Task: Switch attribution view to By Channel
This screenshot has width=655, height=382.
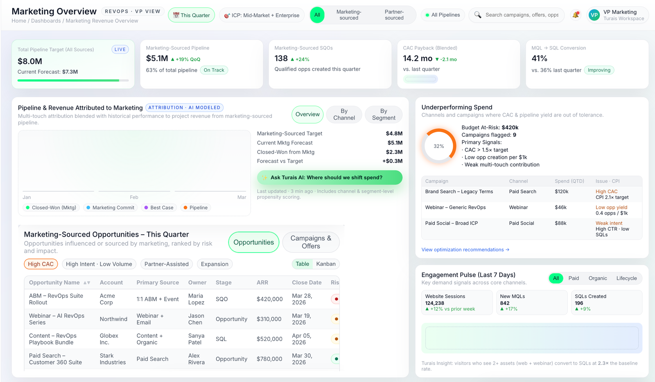Action: tap(344, 115)
